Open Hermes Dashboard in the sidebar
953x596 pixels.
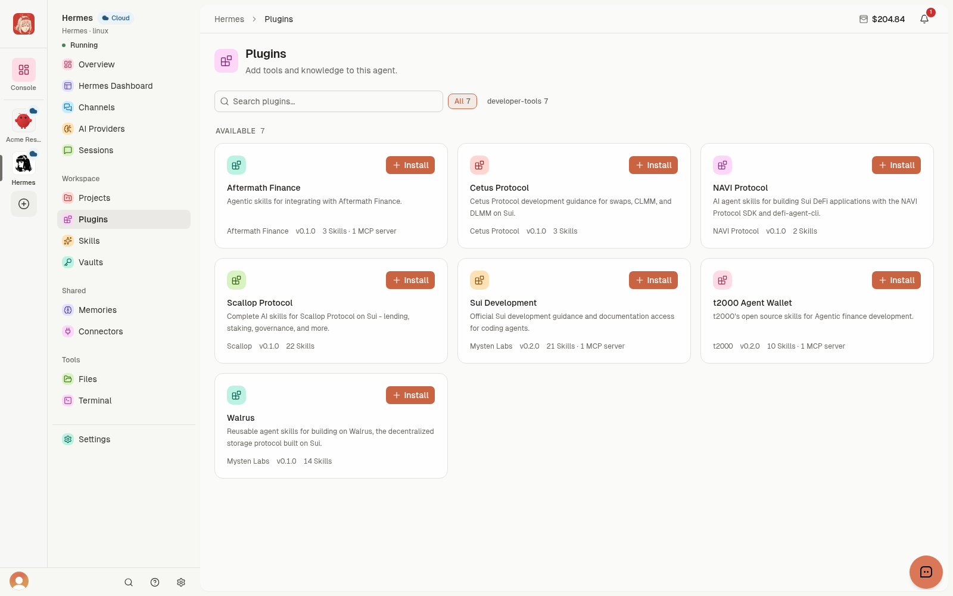pyautogui.click(x=124, y=86)
